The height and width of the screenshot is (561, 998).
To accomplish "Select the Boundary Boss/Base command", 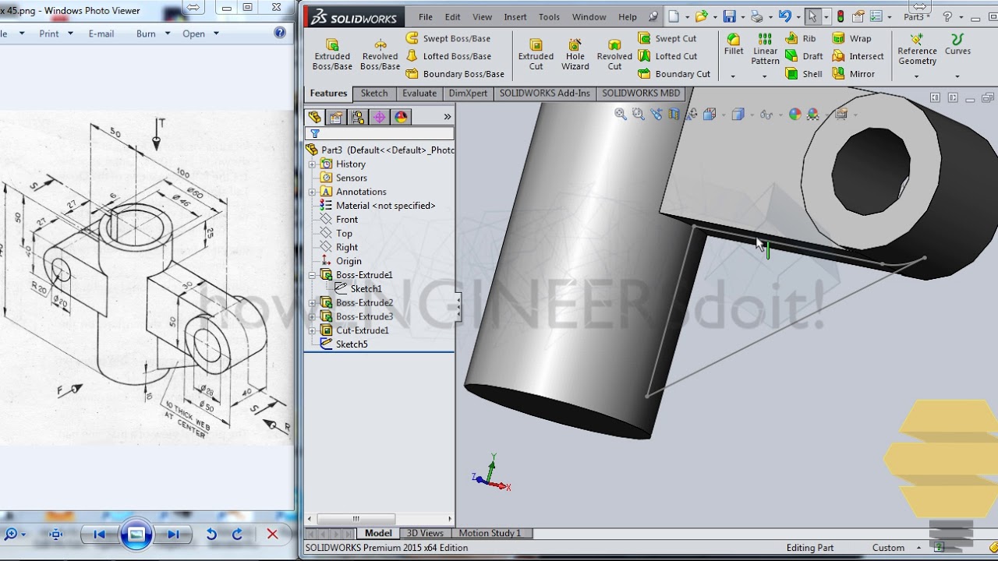I will click(x=455, y=74).
